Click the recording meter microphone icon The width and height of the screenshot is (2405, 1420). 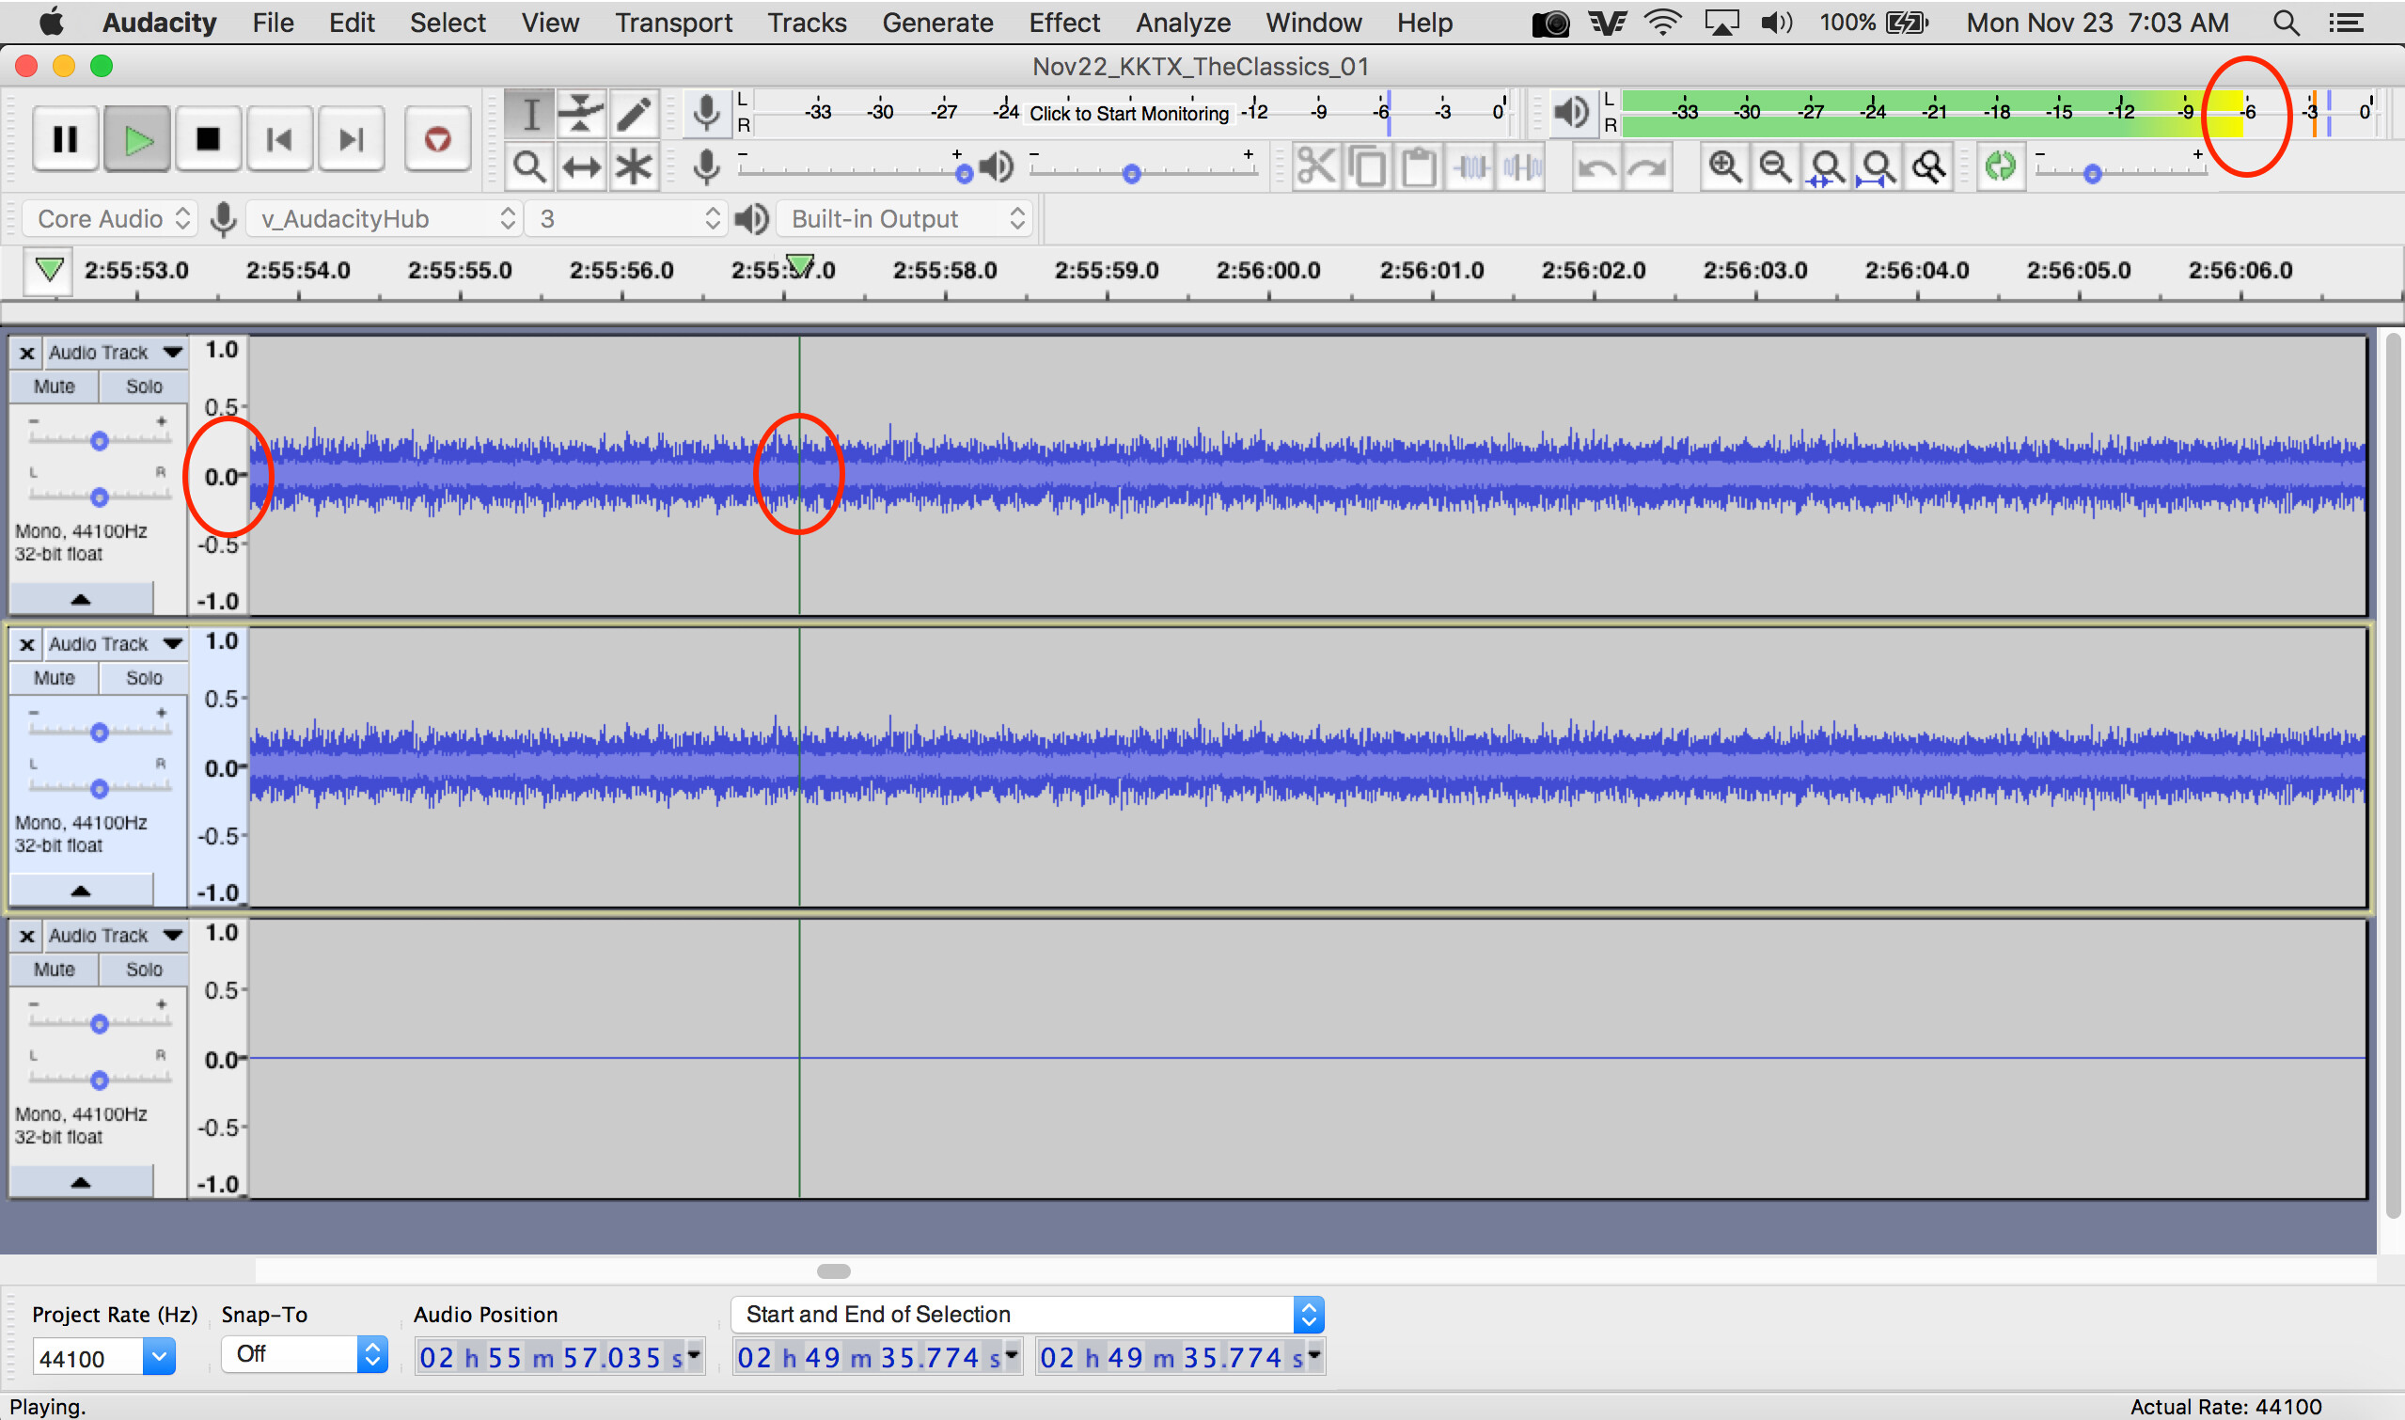point(707,113)
